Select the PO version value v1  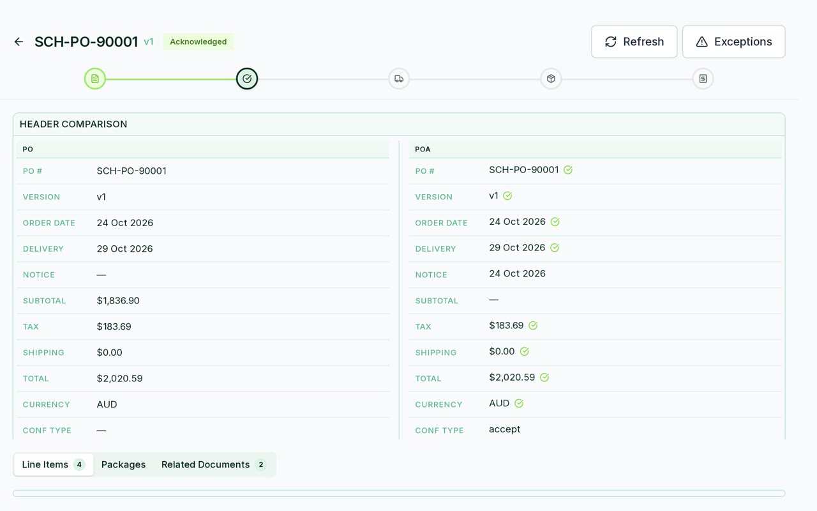tap(101, 197)
